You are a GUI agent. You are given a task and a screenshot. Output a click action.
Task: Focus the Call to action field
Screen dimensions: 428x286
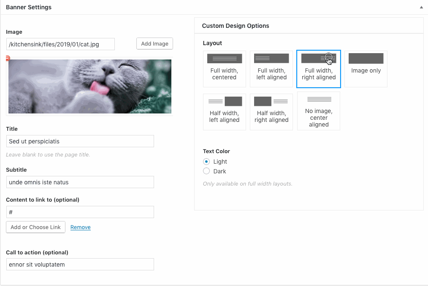tap(80, 264)
